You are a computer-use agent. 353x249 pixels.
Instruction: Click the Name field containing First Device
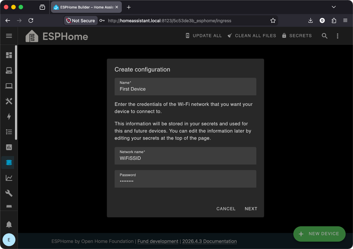[185, 87]
